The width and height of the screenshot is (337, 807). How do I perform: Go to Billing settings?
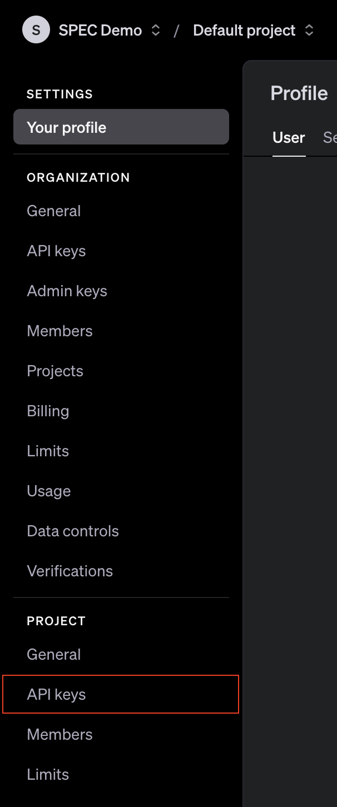coord(48,411)
